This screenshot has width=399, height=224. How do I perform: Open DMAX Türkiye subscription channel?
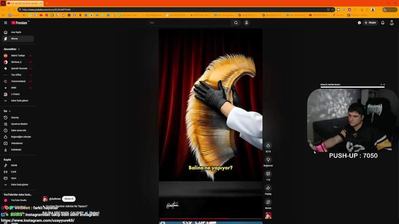pos(17,55)
